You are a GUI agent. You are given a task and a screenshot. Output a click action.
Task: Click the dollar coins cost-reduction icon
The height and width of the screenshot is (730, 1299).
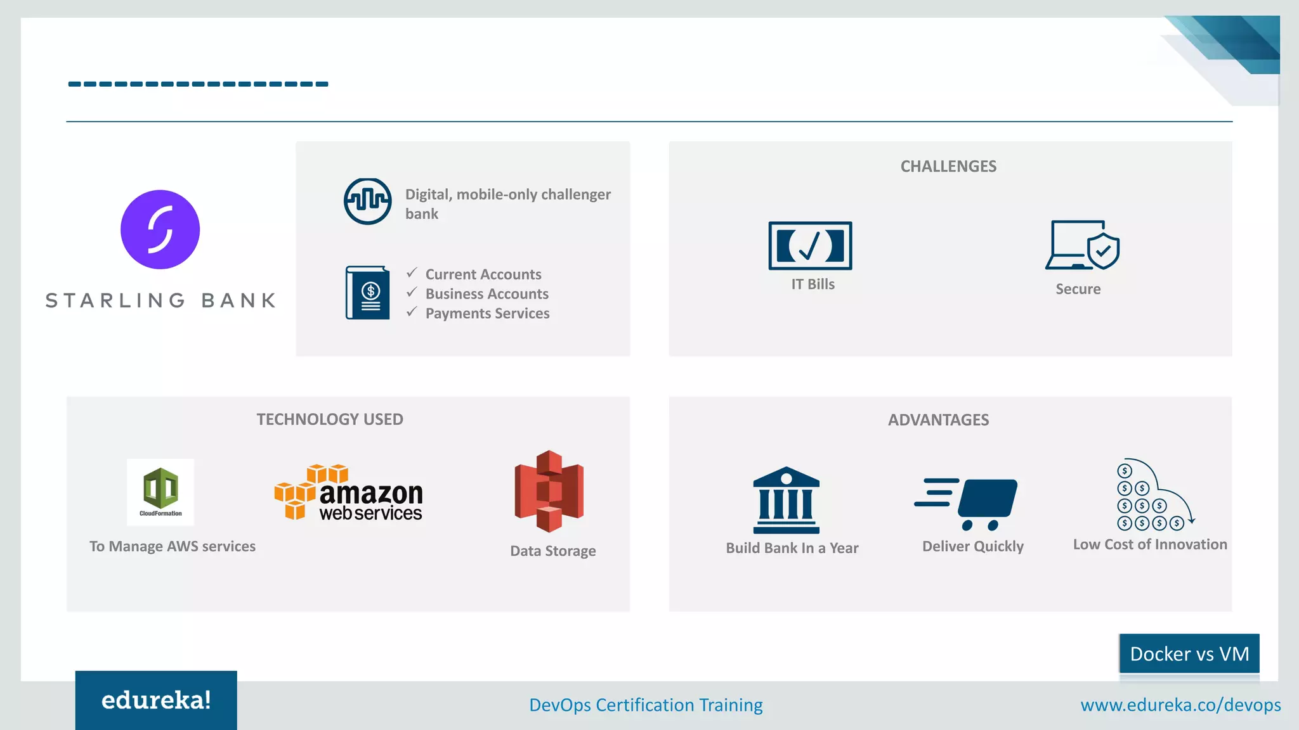click(x=1156, y=494)
